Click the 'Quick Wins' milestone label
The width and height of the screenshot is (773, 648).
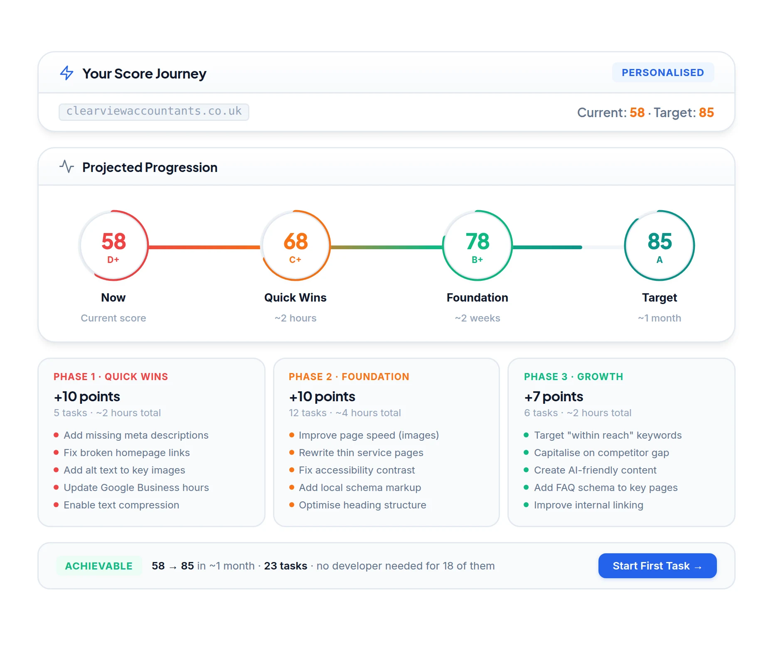pyautogui.click(x=295, y=297)
